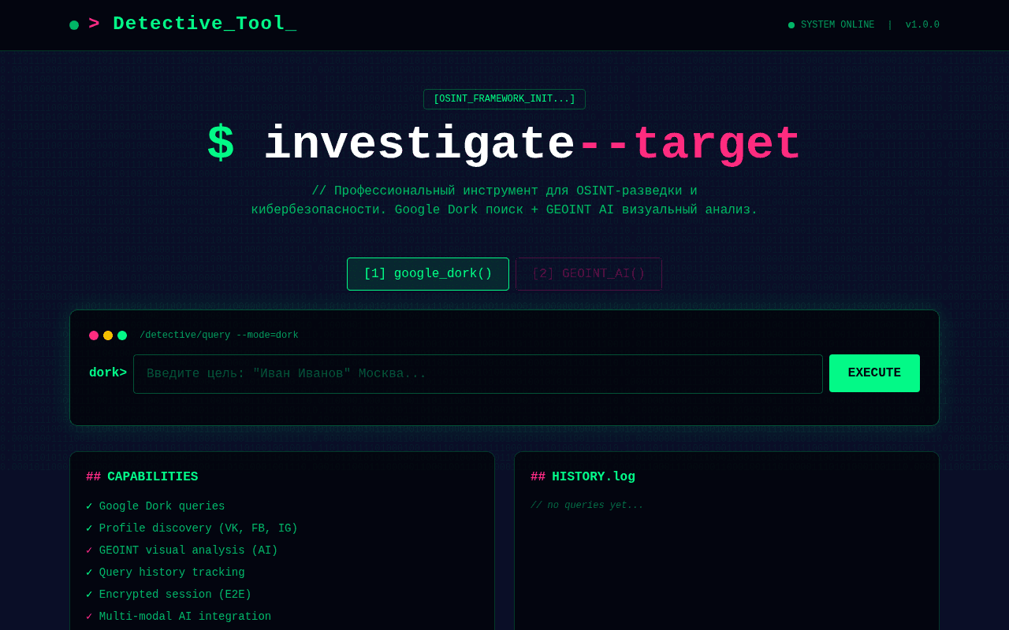Switch to the [2] GEOINT_AI() tab
This screenshot has width=1009, height=630.
pos(589,274)
